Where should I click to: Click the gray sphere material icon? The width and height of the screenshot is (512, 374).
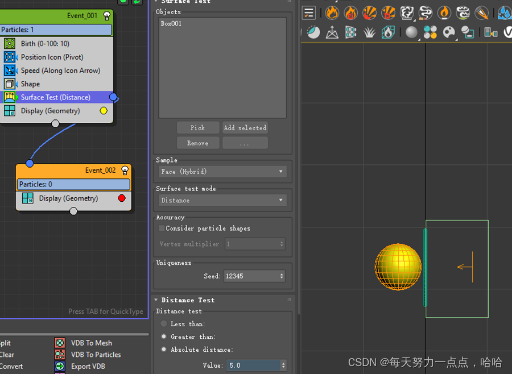pyautogui.click(x=411, y=32)
